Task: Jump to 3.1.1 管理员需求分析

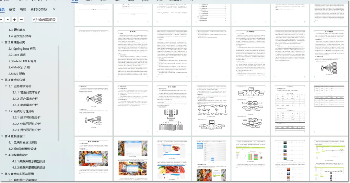Action: (x=27, y=92)
